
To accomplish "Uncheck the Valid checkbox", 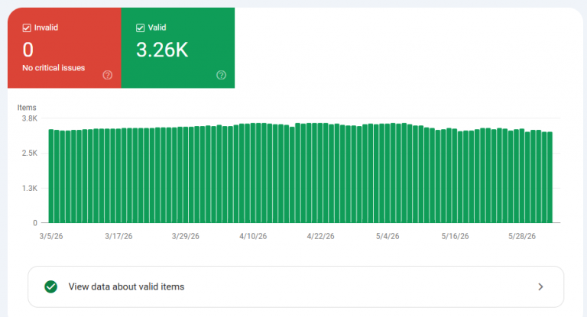I will [x=141, y=27].
